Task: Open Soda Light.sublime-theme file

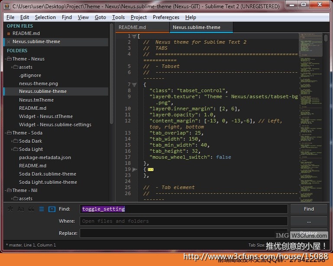Action: 48,182
